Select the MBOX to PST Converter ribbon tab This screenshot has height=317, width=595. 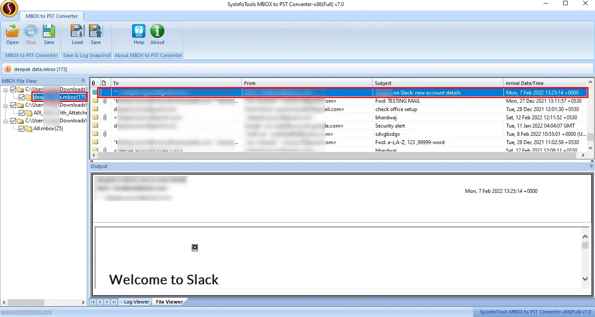(52, 16)
